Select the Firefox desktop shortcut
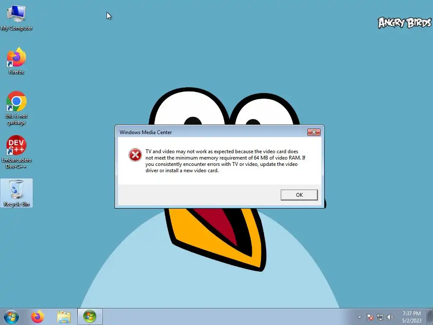 tap(16, 61)
